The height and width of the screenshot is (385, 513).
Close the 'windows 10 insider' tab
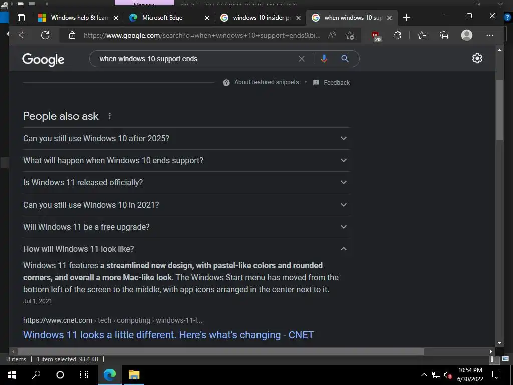click(298, 18)
